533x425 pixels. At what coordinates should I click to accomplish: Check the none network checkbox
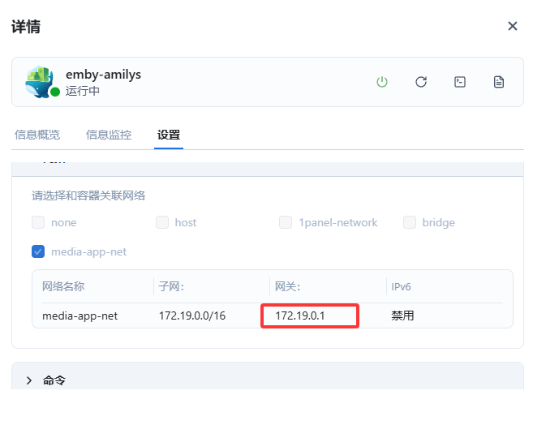[x=38, y=222]
